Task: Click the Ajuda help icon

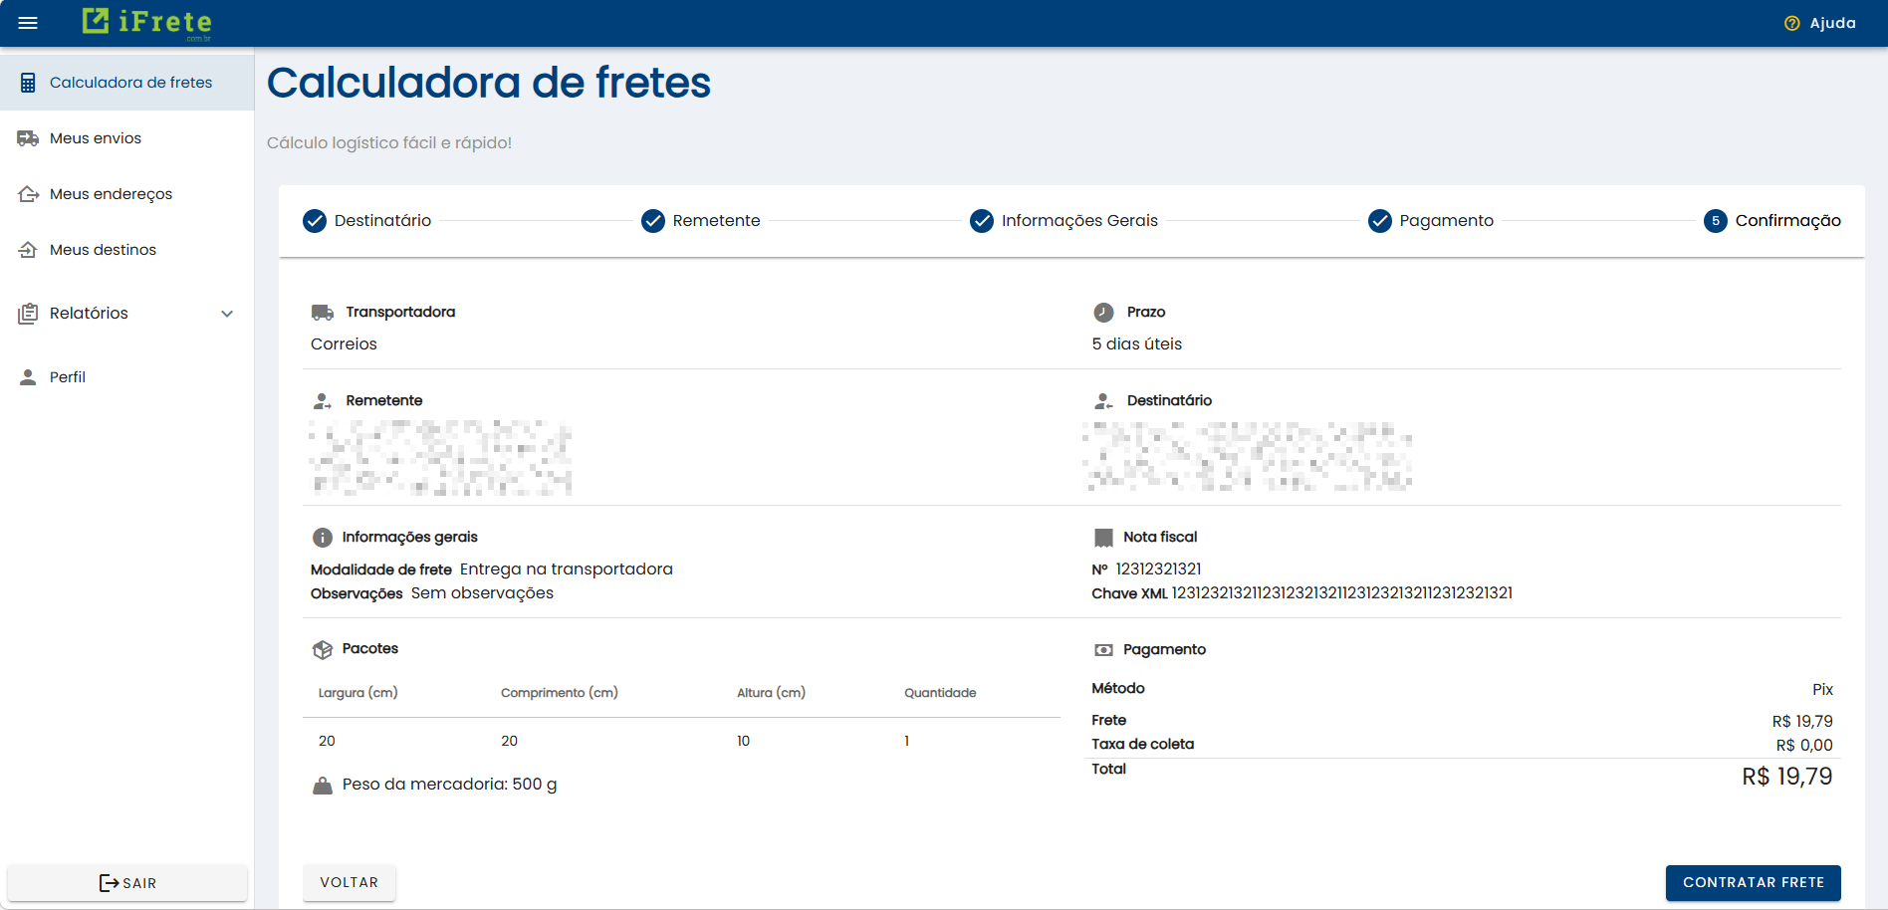Action: point(1791,22)
